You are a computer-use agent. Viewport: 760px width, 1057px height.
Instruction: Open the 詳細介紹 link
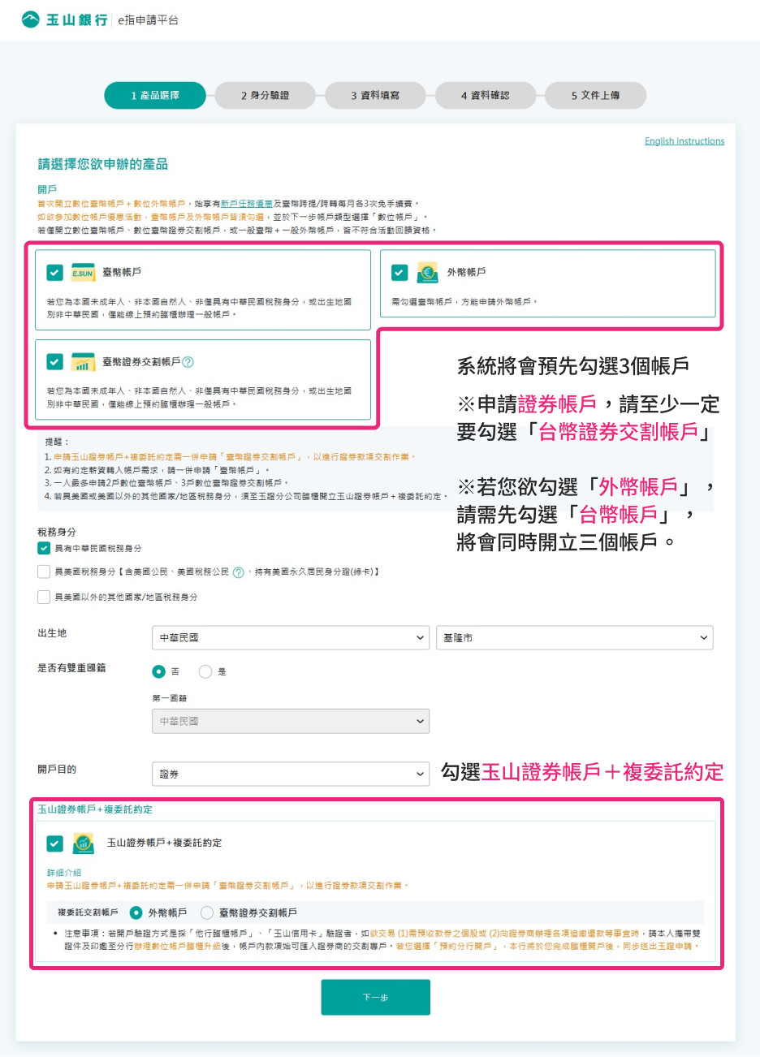click(x=64, y=873)
